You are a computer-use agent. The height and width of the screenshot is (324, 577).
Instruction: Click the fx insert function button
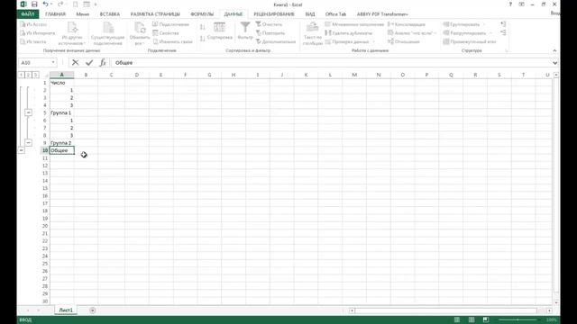(103, 63)
